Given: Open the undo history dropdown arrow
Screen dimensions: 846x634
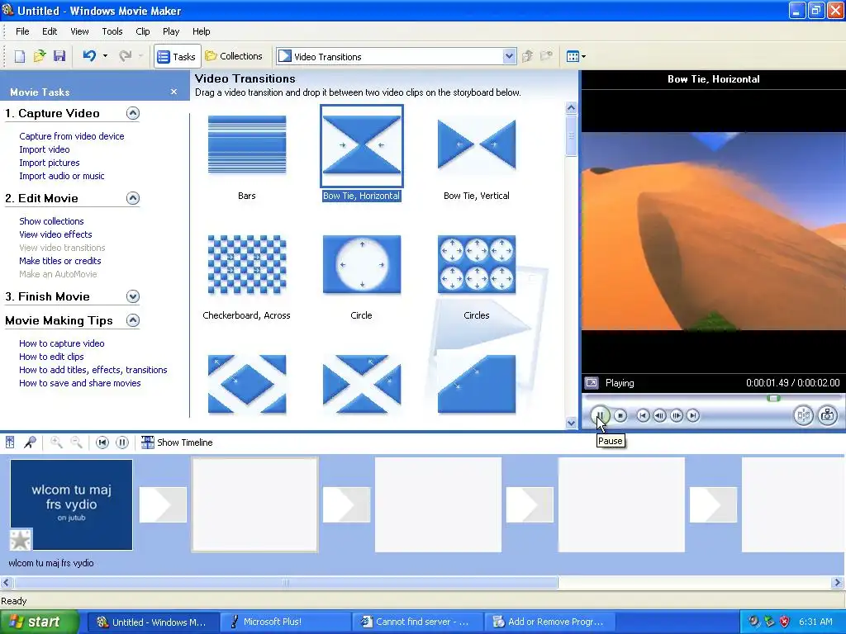Looking at the screenshot, I should tap(105, 56).
